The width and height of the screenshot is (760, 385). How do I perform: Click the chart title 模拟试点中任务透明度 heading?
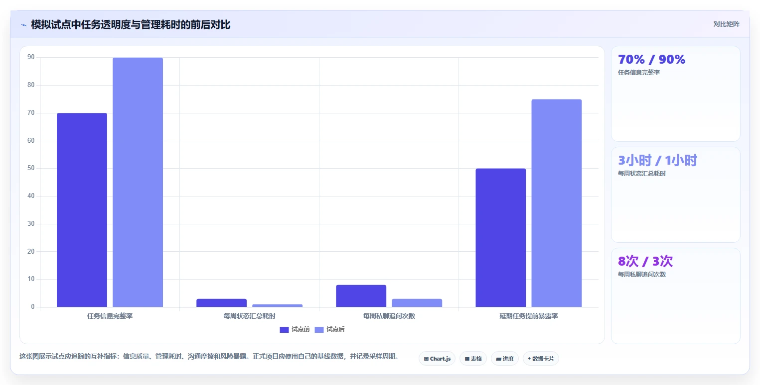131,24
